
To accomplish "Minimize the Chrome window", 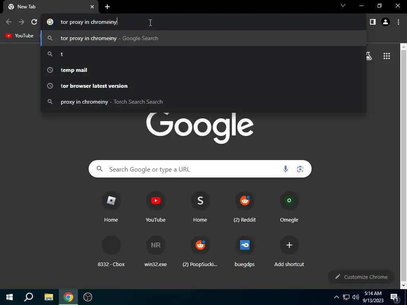I will [x=361, y=6].
